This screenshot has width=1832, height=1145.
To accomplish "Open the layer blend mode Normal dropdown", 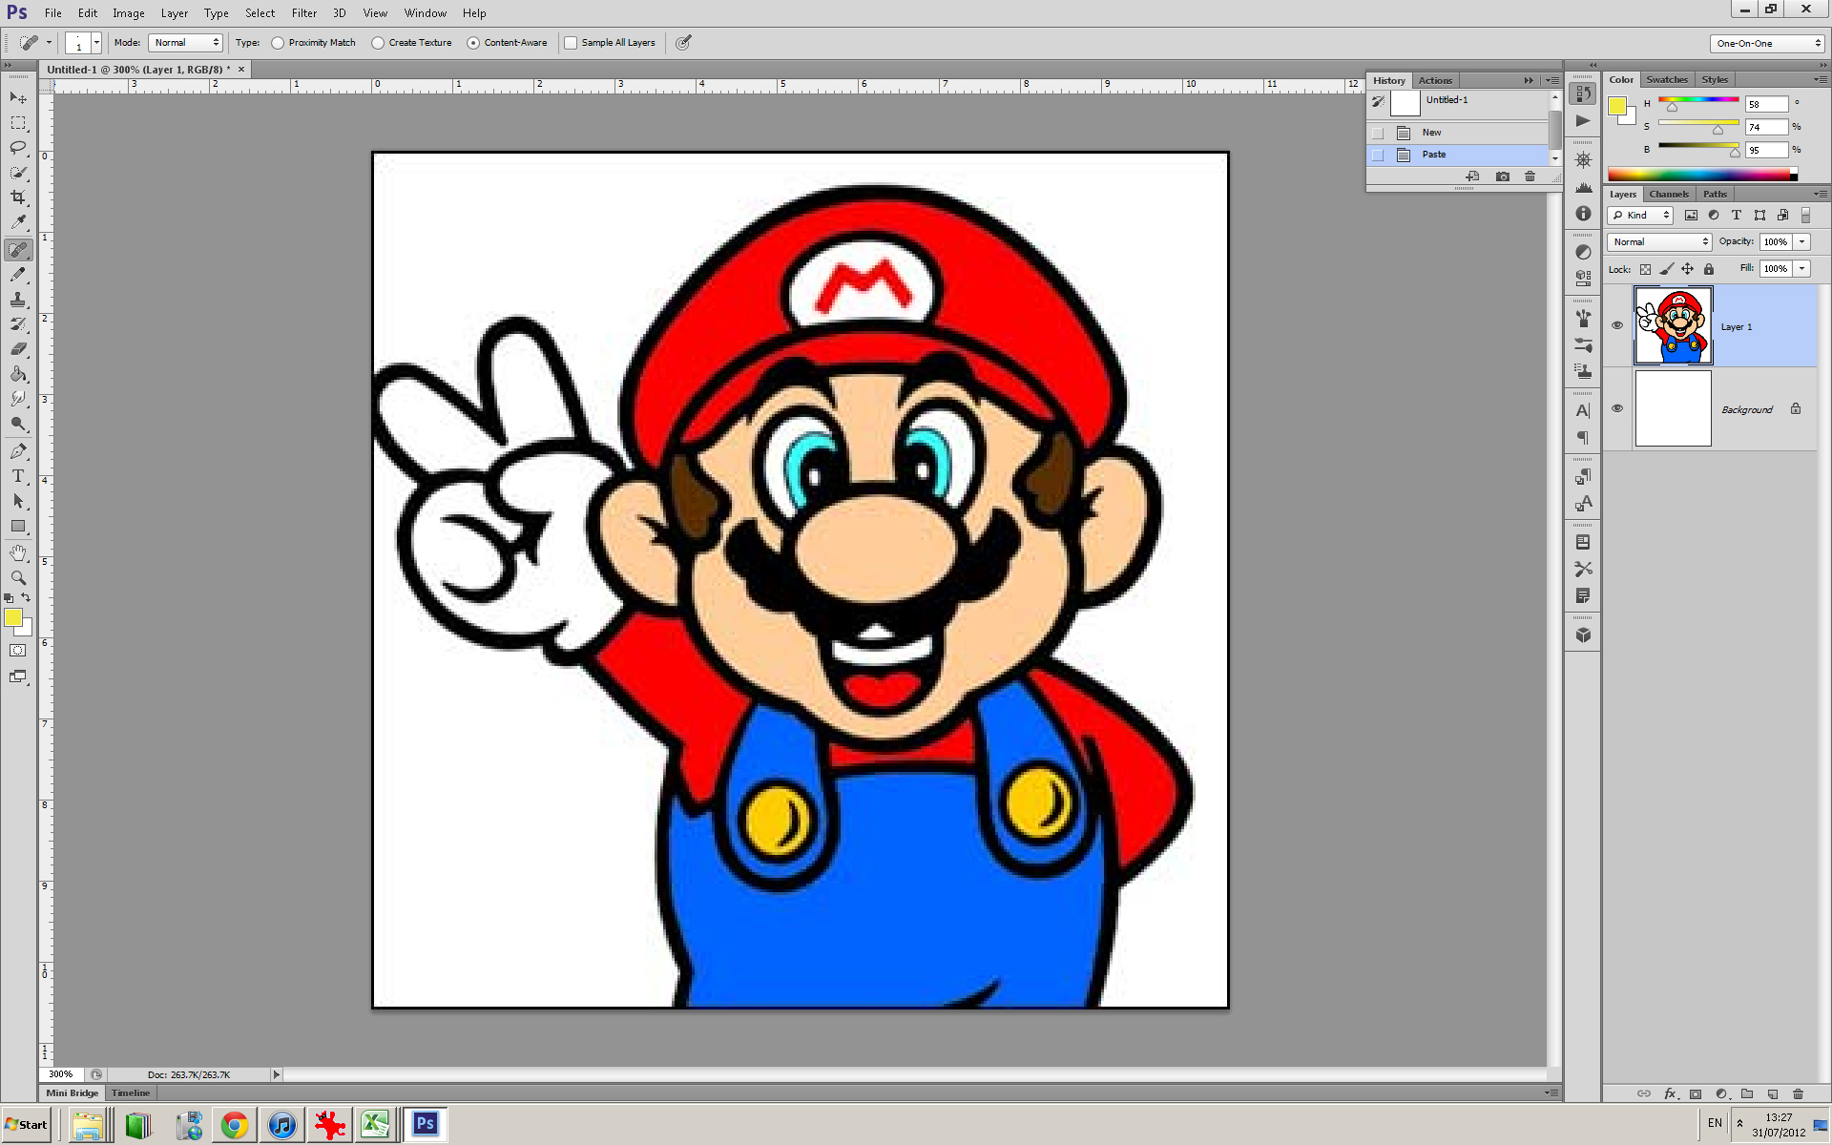I will 1660,242.
